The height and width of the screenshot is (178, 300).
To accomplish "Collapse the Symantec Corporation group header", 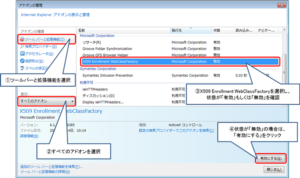I will tap(98, 69).
